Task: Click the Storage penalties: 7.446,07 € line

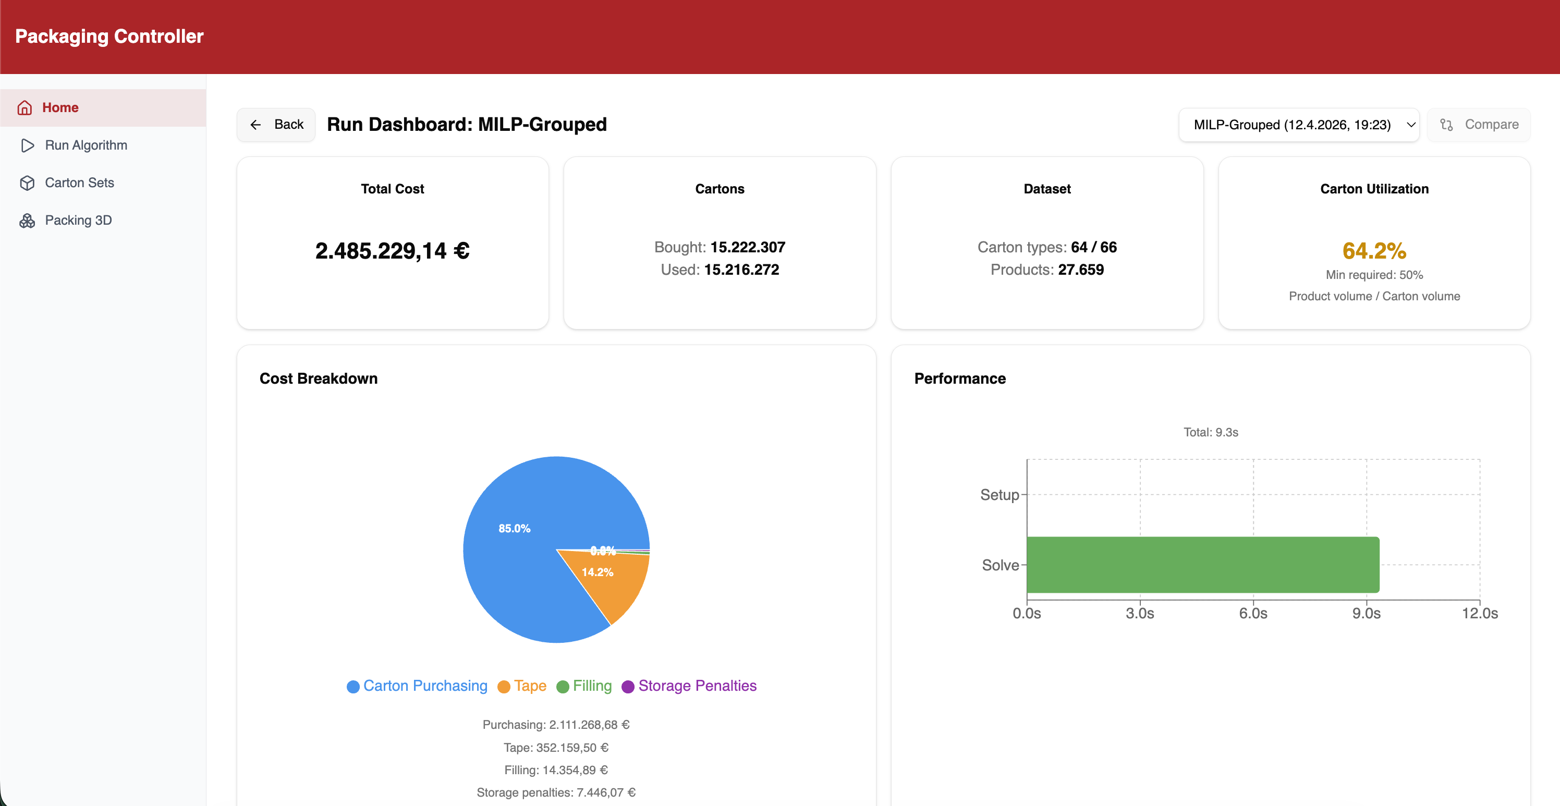Action: [556, 792]
